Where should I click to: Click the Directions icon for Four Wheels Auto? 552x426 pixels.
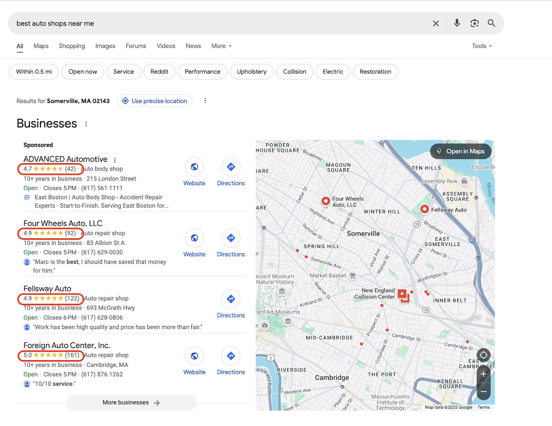click(231, 238)
